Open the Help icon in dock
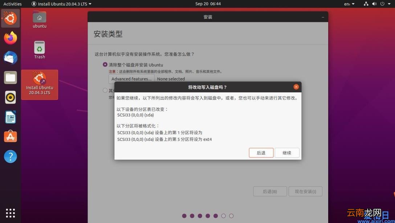Screen dimensions: 395x223 coord(10,157)
